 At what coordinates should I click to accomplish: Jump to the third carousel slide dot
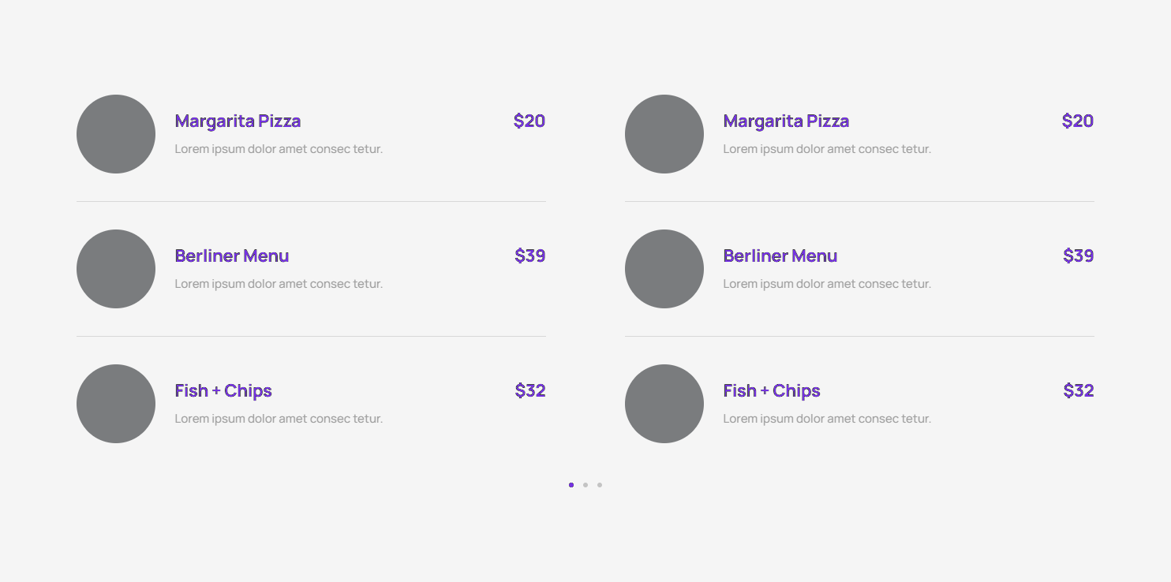pyautogui.click(x=600, y=485)
